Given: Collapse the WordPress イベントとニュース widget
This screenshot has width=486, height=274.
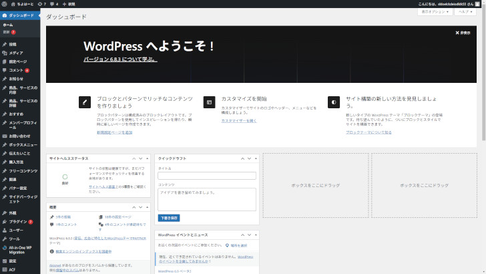Looking at the screenshot, I should coord(256,235).
